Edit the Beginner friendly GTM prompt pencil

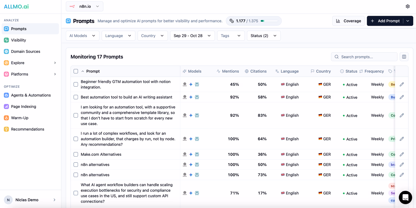[402, 84]
